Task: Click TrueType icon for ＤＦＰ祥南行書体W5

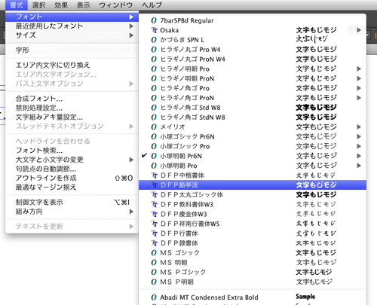Action: tap(155, 224)
